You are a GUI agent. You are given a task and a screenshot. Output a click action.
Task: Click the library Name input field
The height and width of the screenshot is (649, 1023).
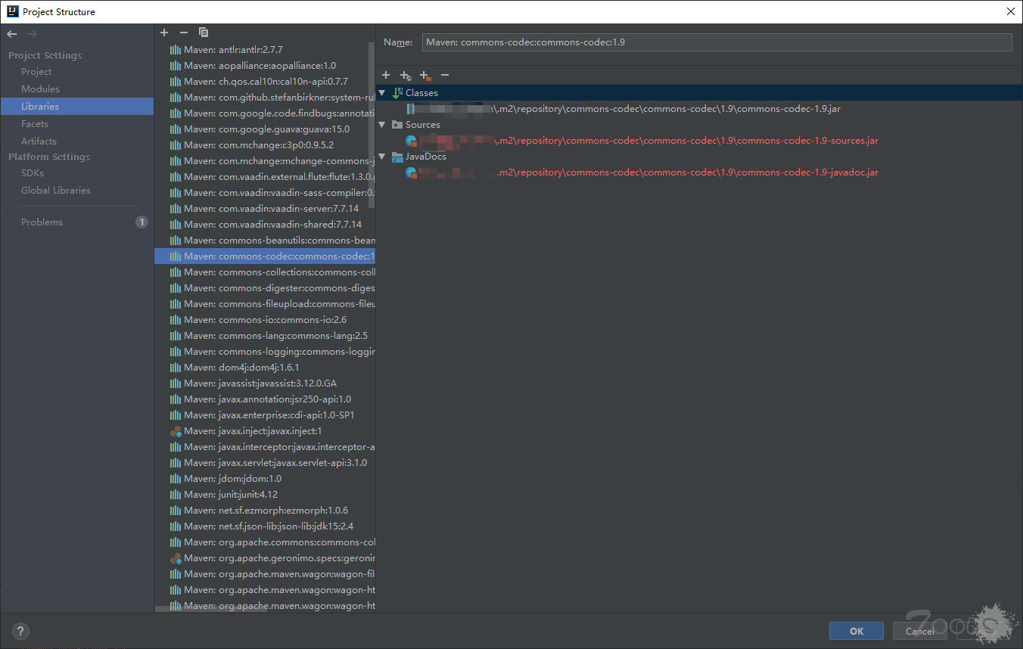[x=717, y=42]
